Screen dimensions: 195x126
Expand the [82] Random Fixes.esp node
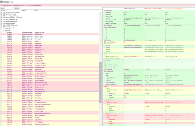(2, 23)
